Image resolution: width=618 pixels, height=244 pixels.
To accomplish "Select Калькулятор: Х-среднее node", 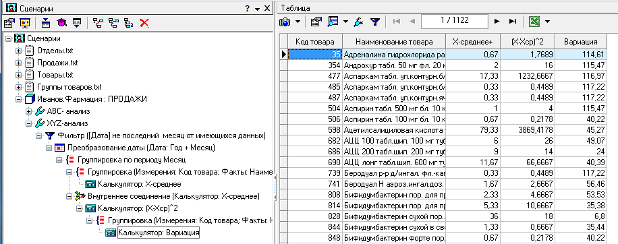I will click(139, 184).
